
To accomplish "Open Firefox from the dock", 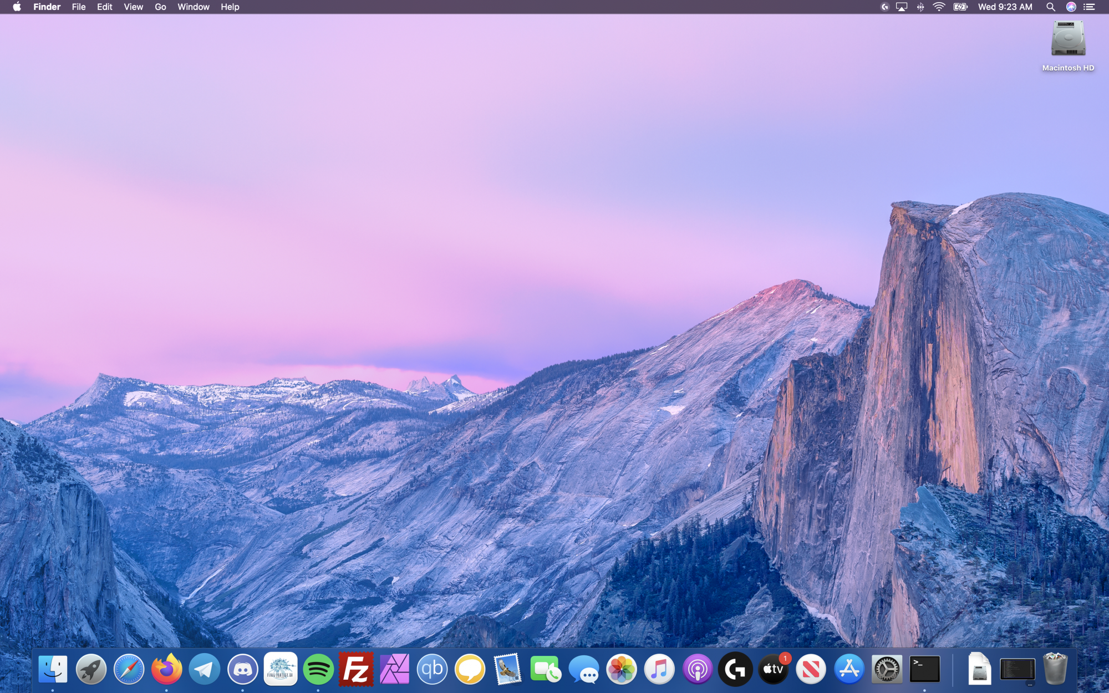I will coord(167,669).
